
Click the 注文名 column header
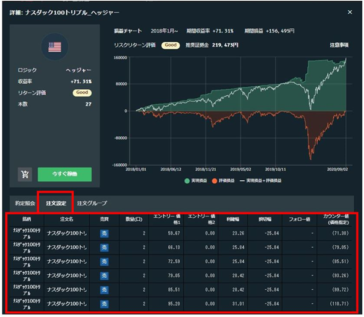67,219
